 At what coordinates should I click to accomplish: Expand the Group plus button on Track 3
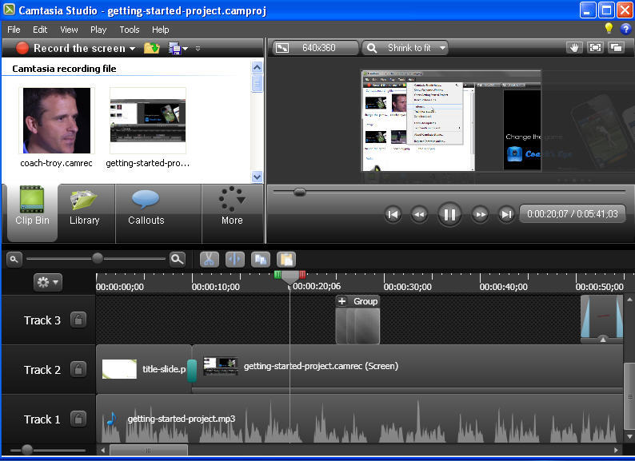(342, 301)
